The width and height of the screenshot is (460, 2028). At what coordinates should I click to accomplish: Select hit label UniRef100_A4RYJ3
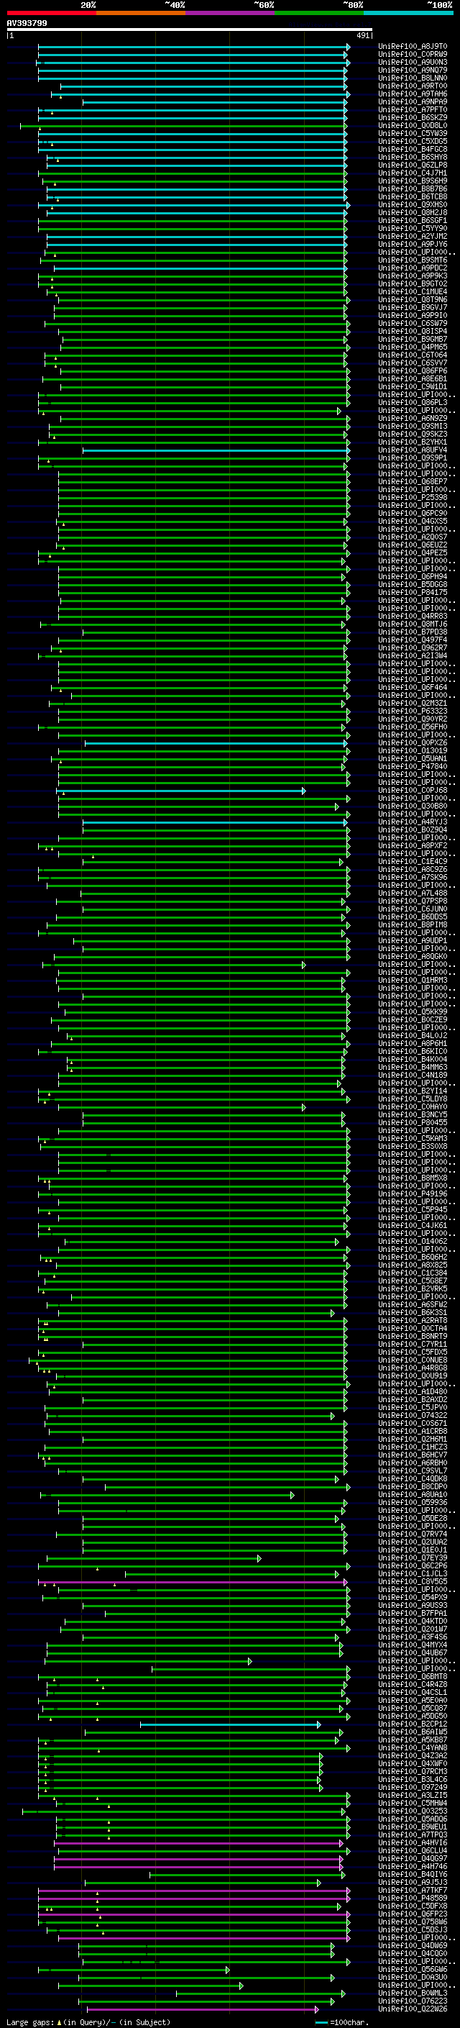(413, 822)
